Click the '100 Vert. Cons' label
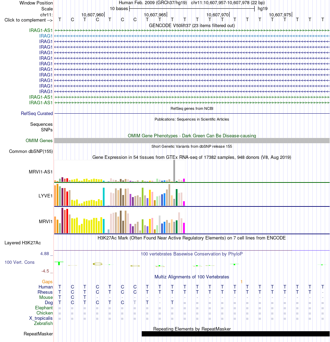This screenshot has width=330, height=342. coord(19,262)
